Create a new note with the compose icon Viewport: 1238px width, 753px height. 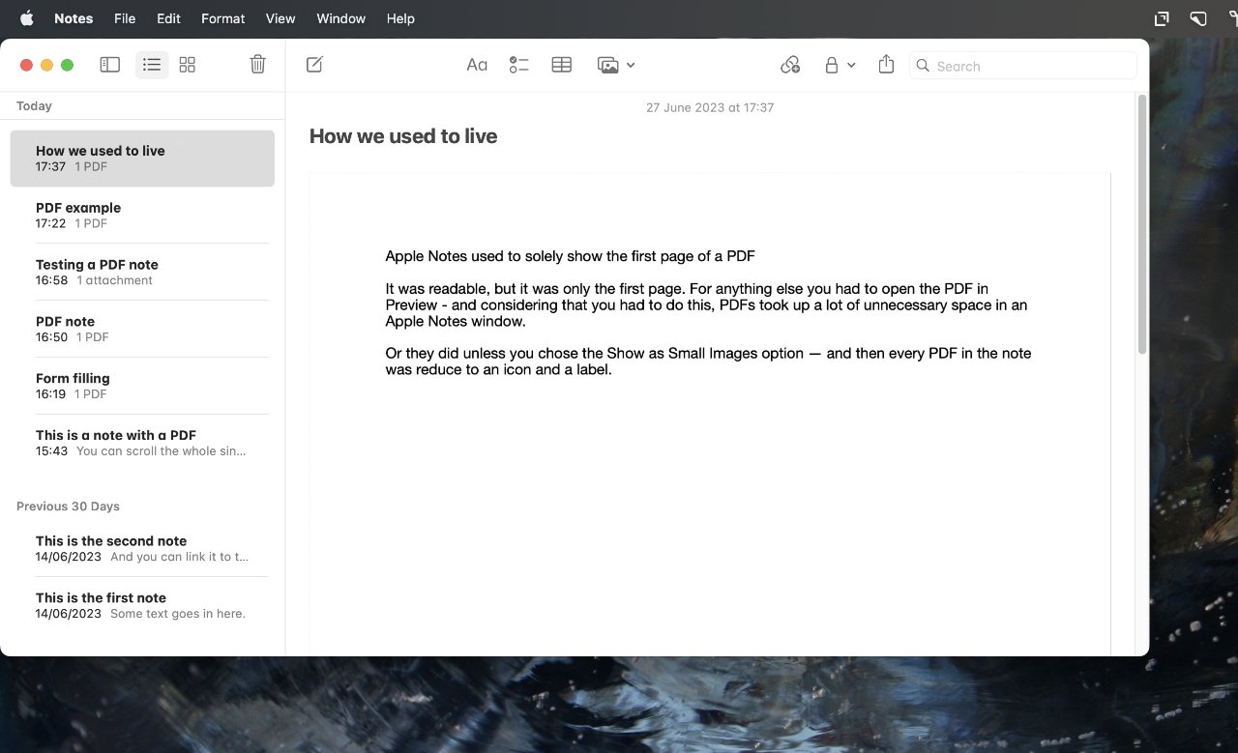(313, 64)
